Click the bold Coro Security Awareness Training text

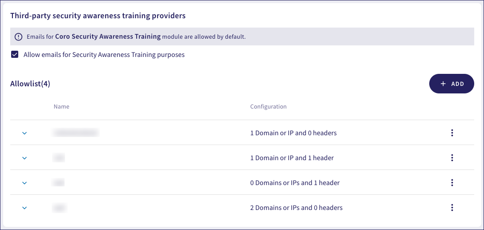(108, 36)
